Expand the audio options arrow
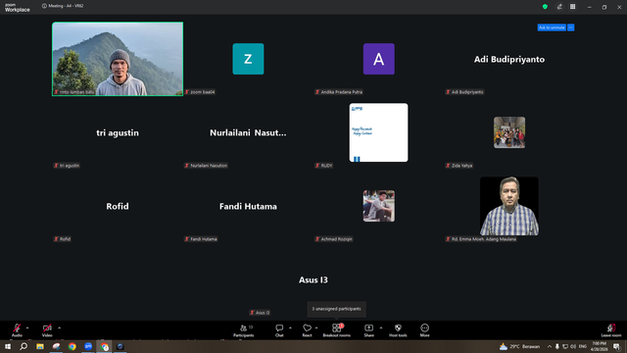Viewport: 627px width, 353px height. (x=27, y=328)
